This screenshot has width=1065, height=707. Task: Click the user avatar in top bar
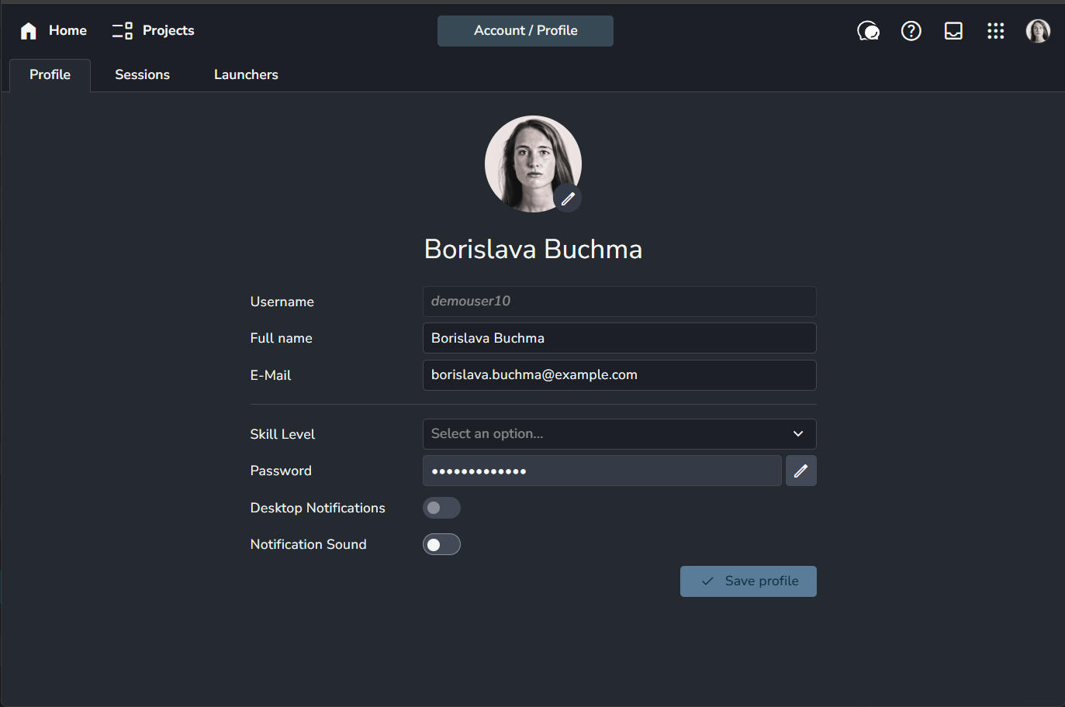pos(1038,31)
